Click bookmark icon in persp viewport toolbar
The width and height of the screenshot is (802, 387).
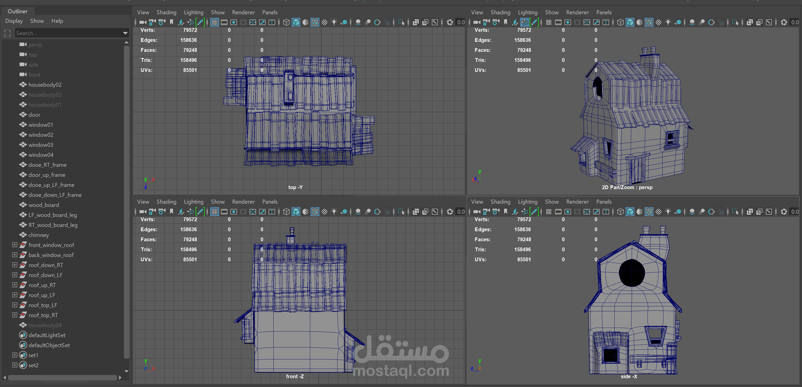click(505, 22)
